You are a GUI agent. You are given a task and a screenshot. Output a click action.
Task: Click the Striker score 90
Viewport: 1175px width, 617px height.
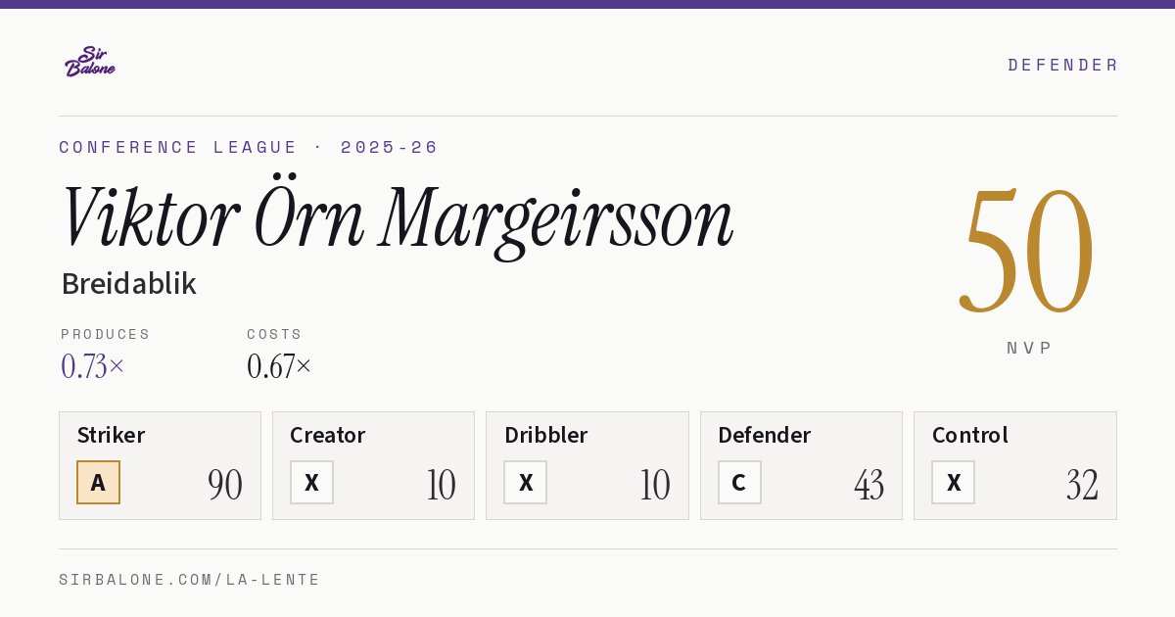pyautogui.click(x=225, y=485)
